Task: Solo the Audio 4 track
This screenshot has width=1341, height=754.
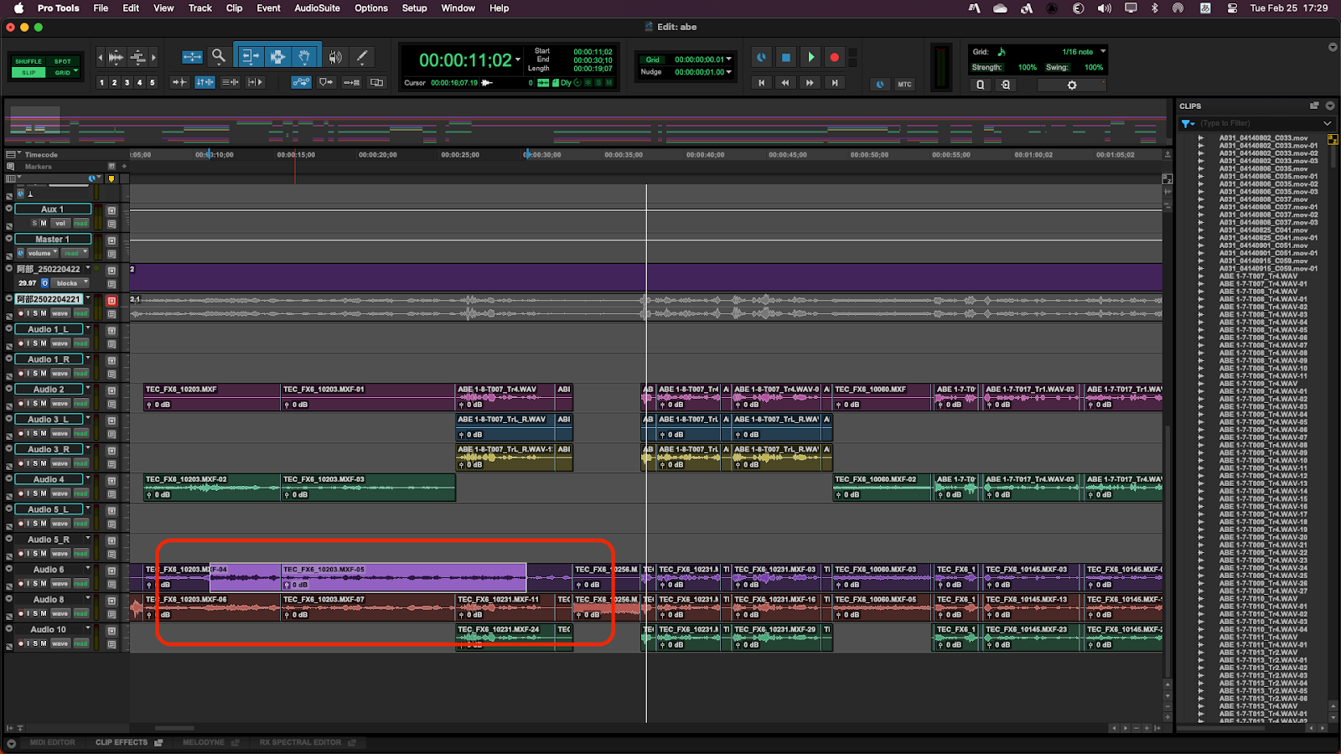Action: [35, 493]
